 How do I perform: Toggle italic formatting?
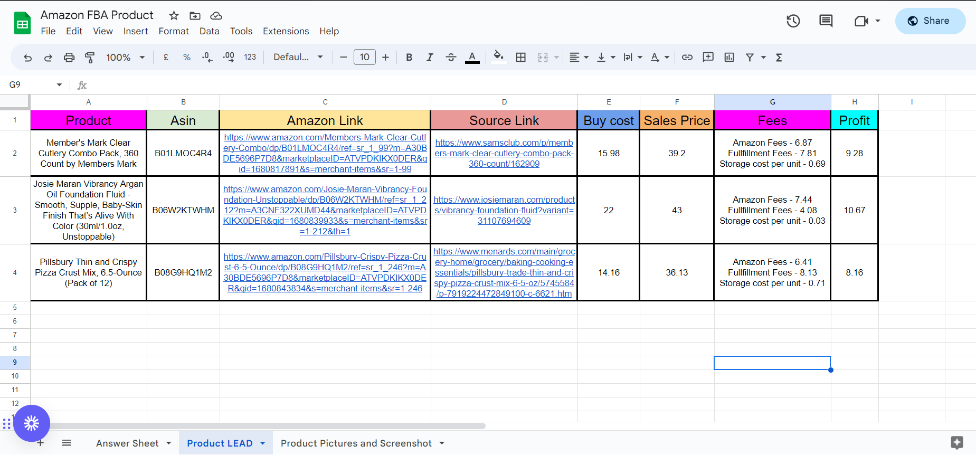[430, 58]
